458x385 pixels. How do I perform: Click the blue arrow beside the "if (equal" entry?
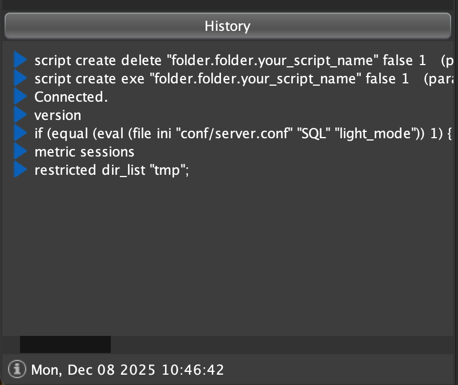(21, 133)
